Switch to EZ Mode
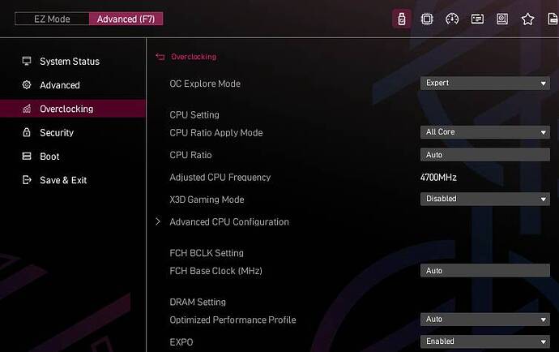The width and height of the screenshot is (559, 352). click(x=52, y=19)
